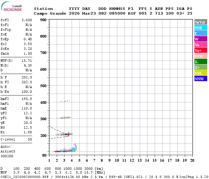The height and width of the screenshot is (179, 209).
Task: Select the NNE cyan legend swatch
Action: coord(201,28)
